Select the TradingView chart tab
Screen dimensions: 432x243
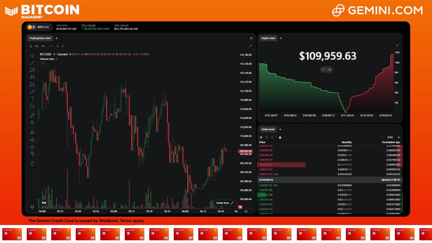[40, 38]
